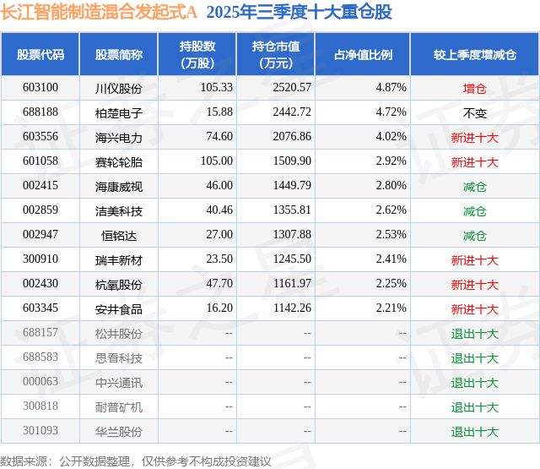540x469 pixels.
Task: Select stock code 002430
Action: tap(40, 283)
